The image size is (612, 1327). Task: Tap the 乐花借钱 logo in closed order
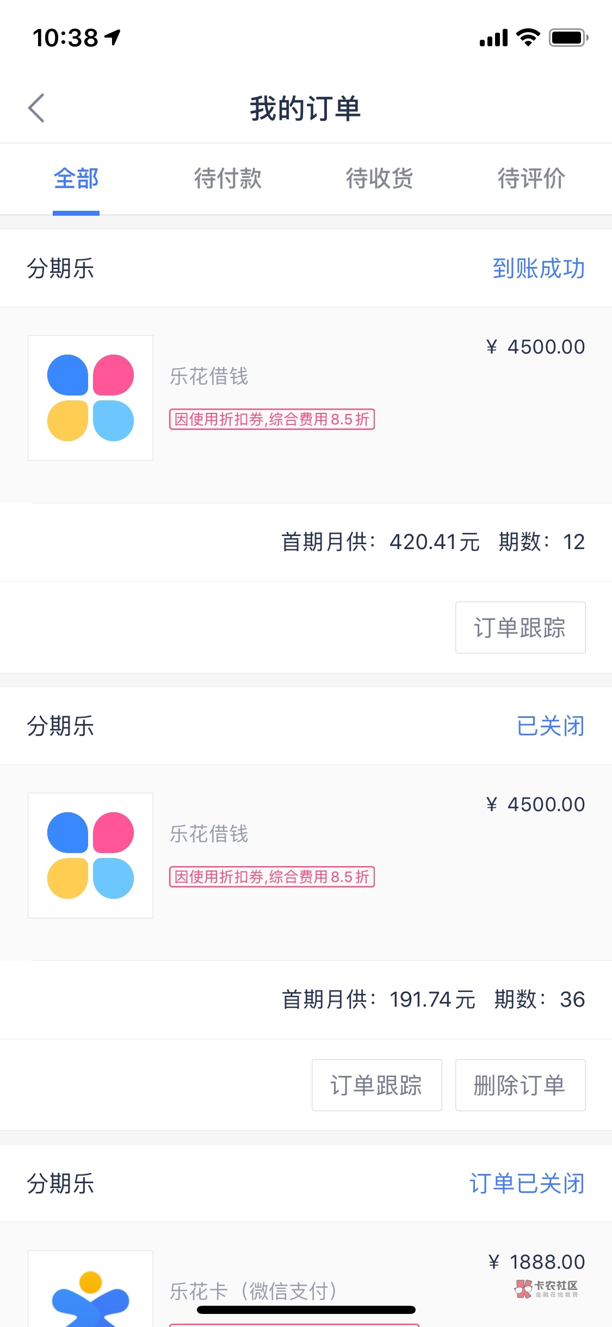[90, 855]
